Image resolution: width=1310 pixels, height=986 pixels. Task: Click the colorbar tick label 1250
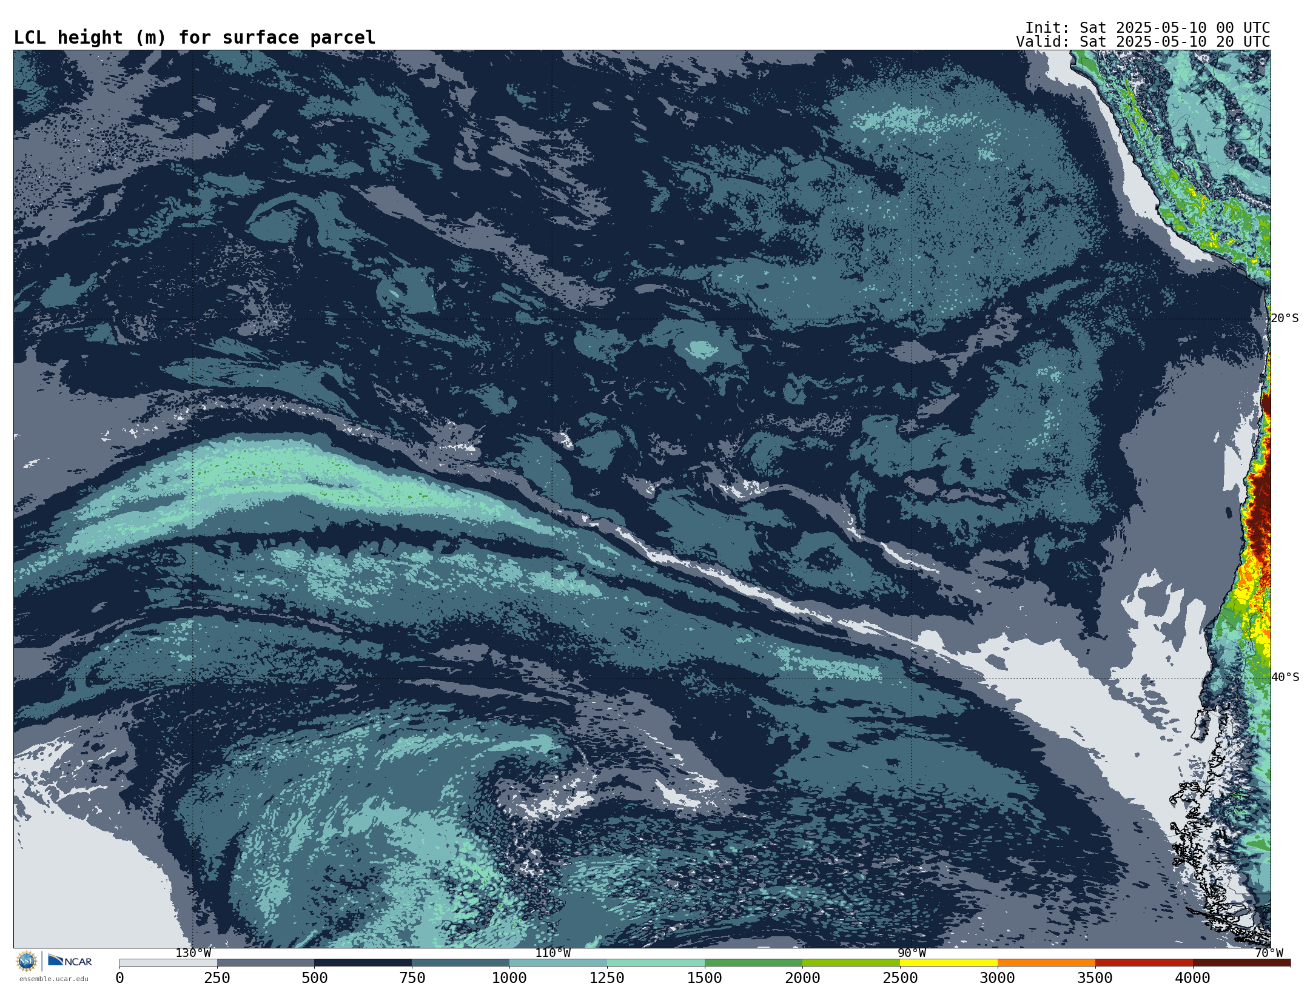click(x=607, y=978)
